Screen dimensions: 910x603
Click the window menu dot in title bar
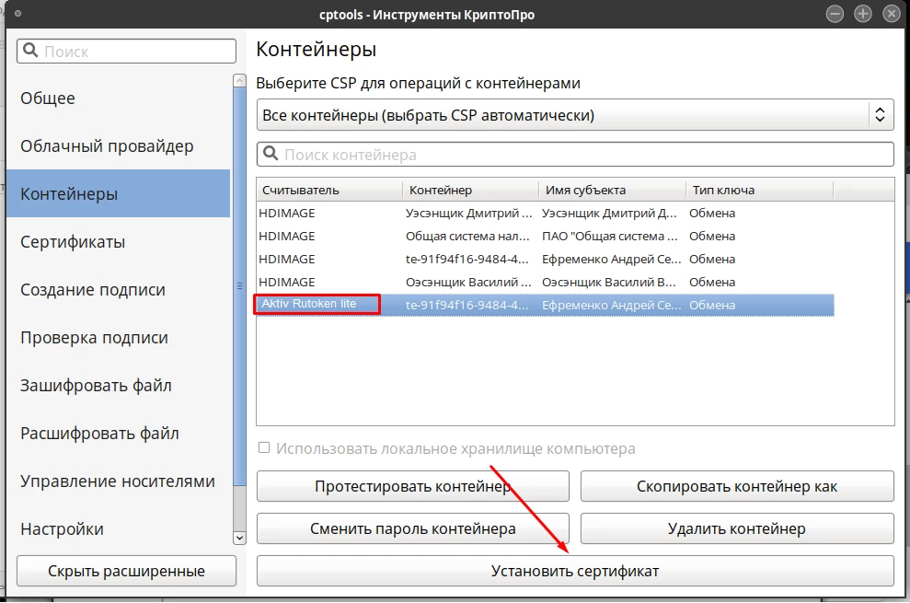(x=18, y=14)
